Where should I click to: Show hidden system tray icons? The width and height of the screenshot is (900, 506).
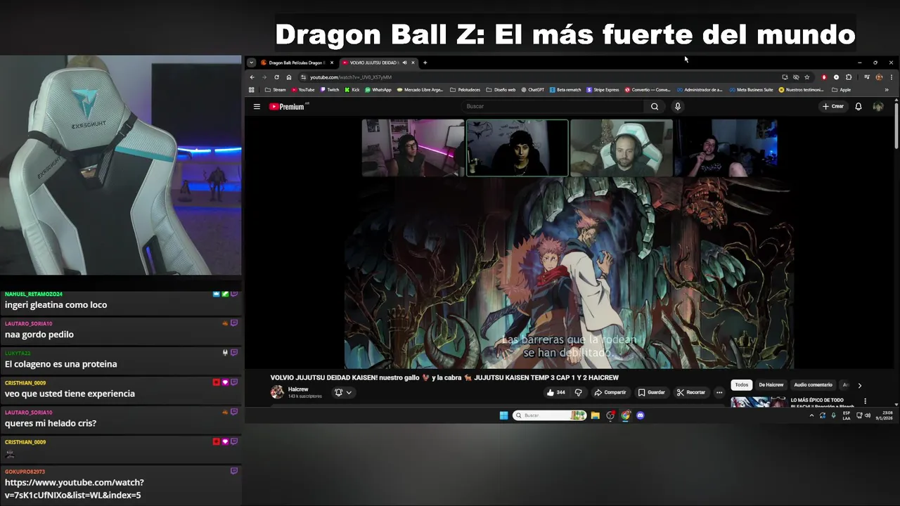[x=811, y=415]
